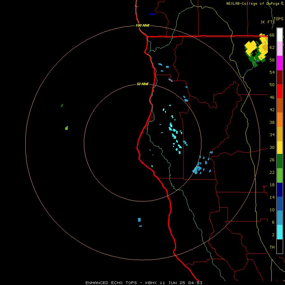Viewport: 285px width, 285px height.
Task: Click the 26 scale label
Action: coord(272,160)
